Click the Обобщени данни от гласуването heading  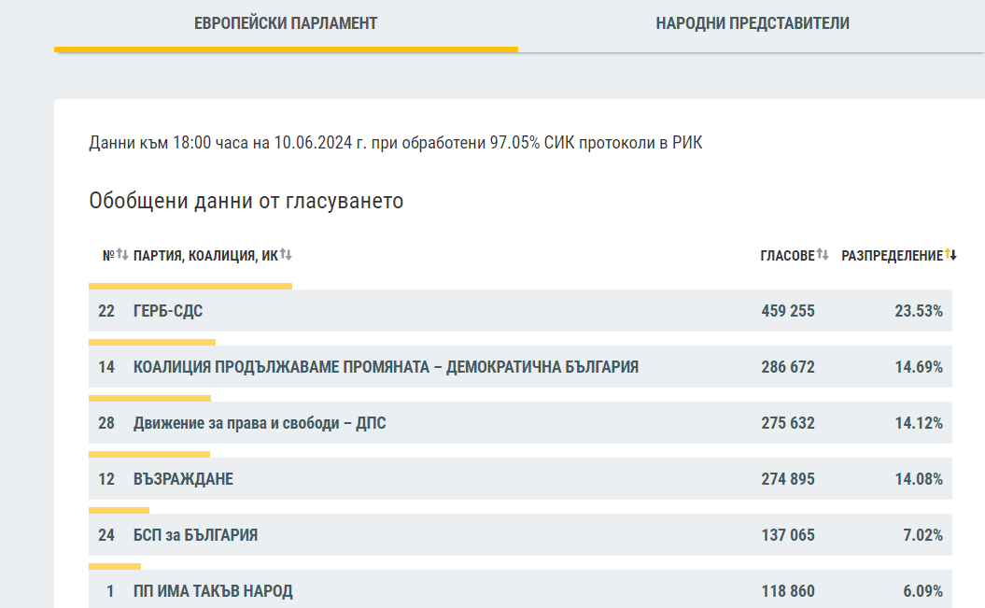click(x=246, y=201)
